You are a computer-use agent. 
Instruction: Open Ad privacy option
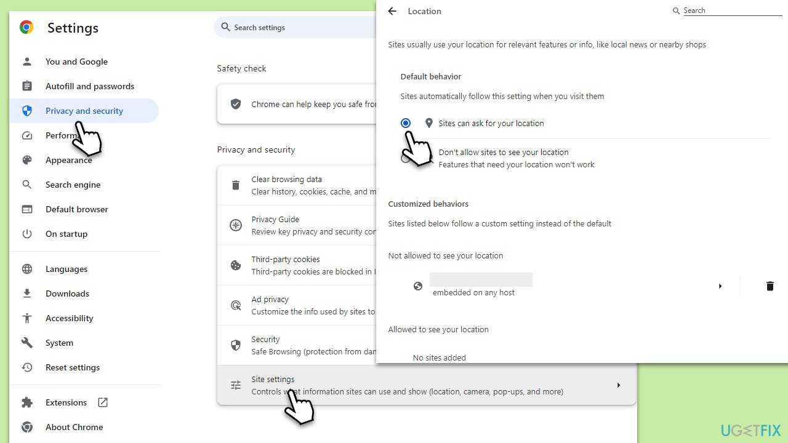pos(297,305)
